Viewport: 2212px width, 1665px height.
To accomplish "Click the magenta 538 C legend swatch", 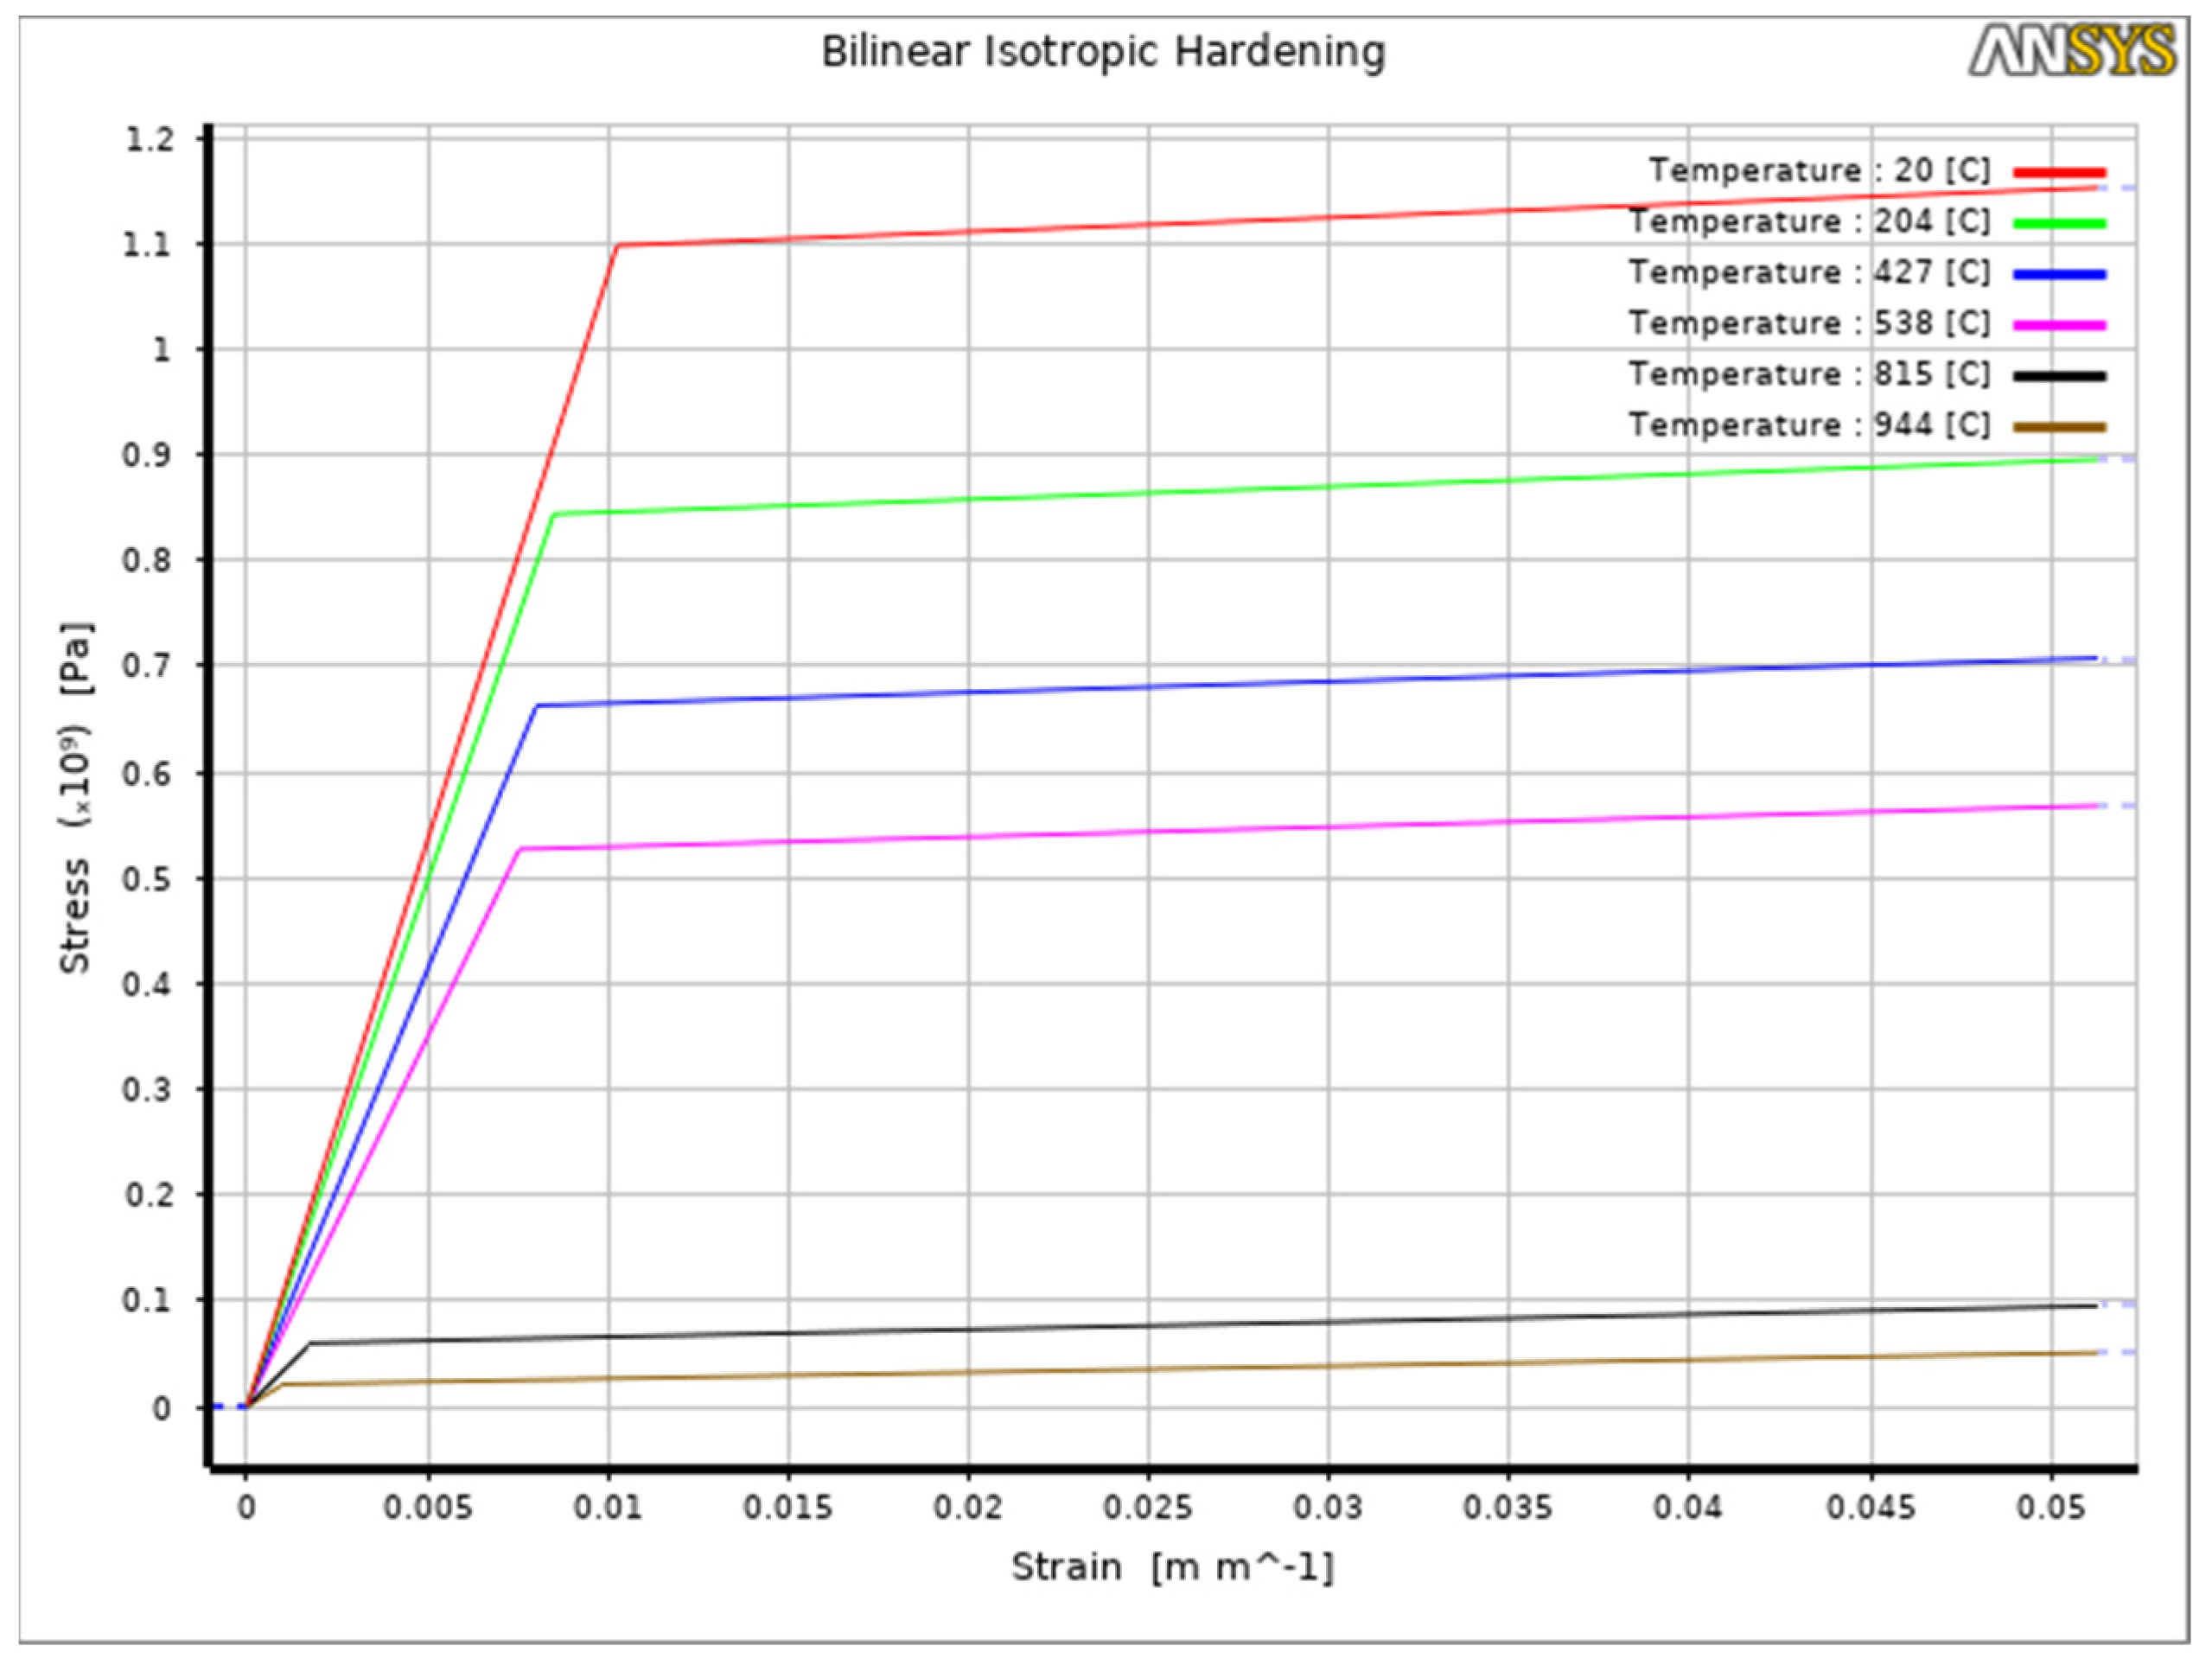I will (x=2059, y=325).
